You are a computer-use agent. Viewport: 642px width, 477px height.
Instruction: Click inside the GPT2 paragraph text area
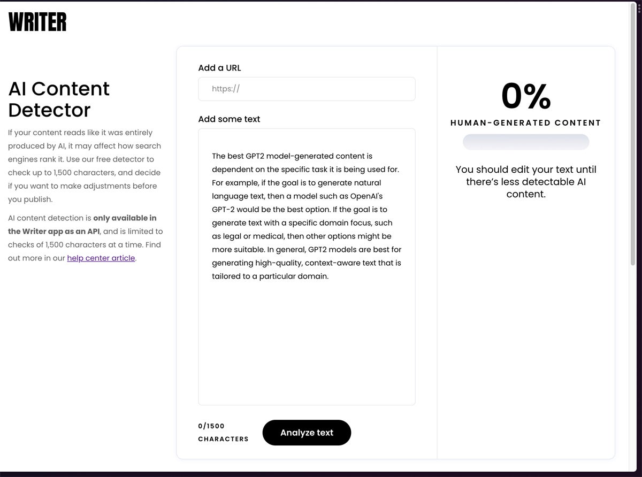pos(307,216)
